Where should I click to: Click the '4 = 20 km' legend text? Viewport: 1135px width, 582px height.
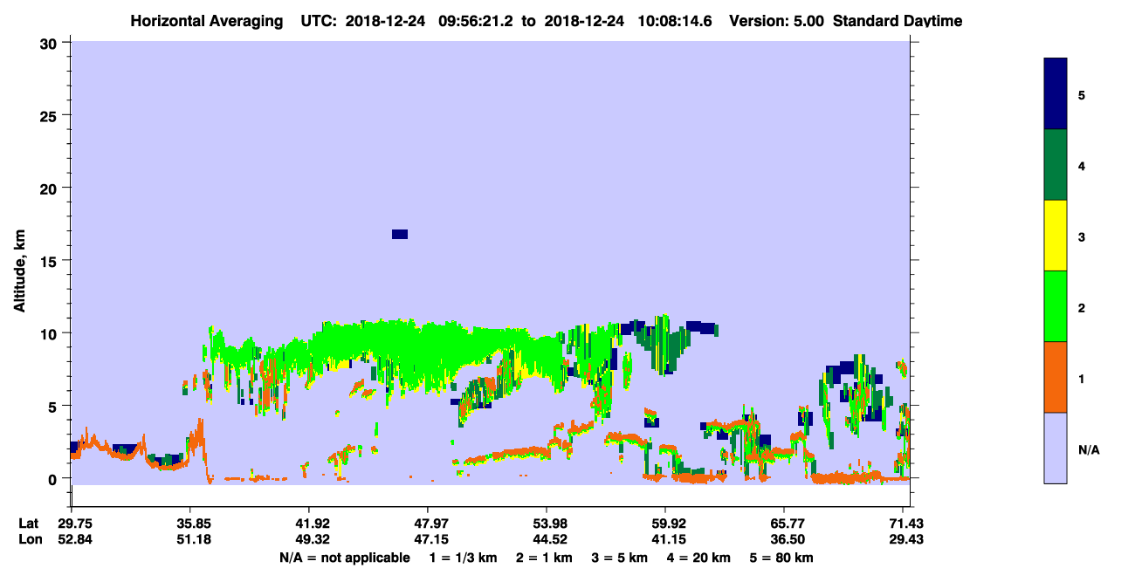point(698,558)
